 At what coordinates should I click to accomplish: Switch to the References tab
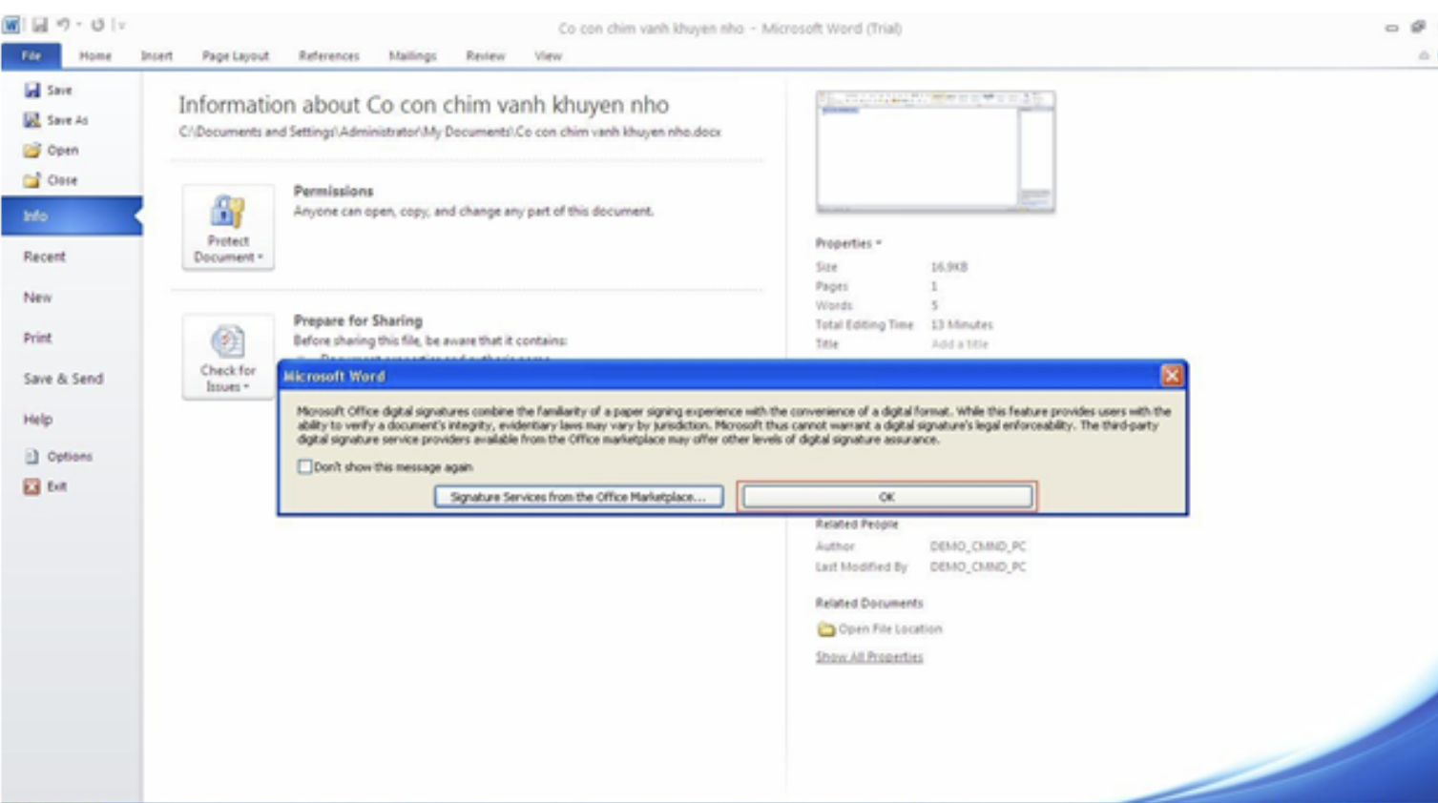329,56
